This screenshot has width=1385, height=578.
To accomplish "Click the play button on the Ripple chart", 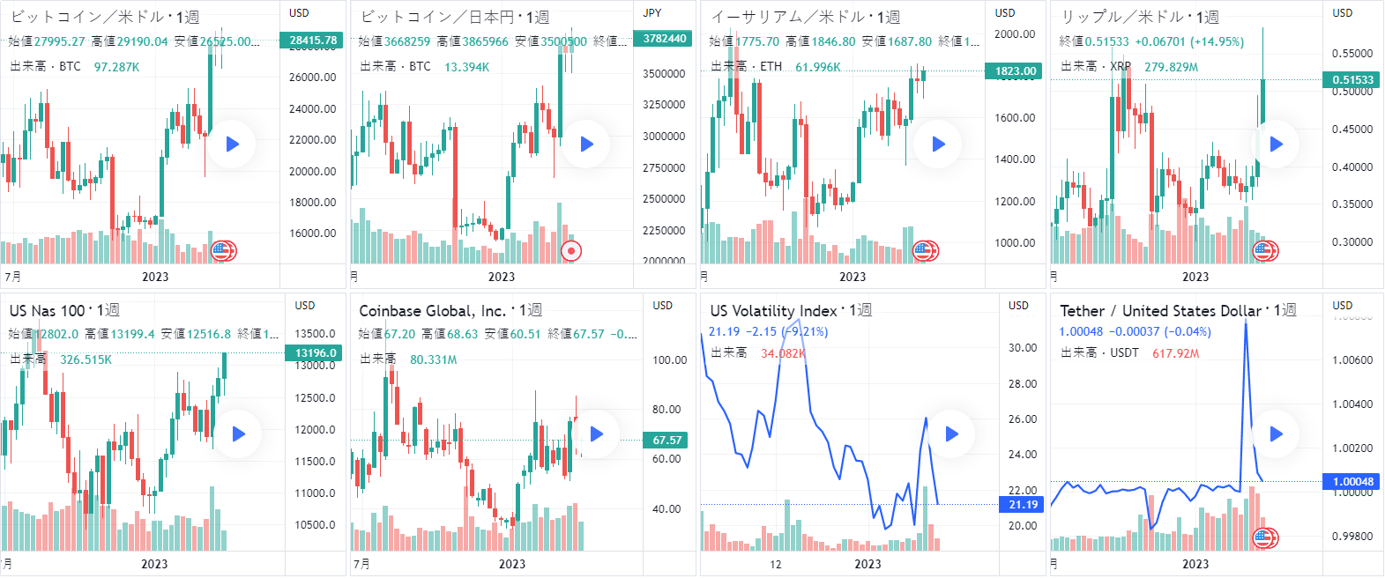I will 1276,144.
